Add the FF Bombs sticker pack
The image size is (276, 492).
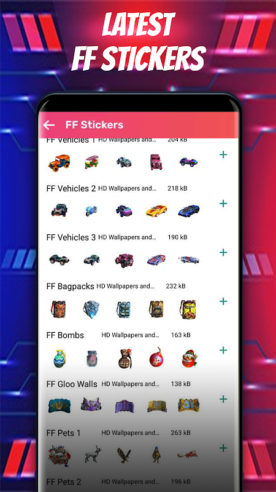pos(223,350)
